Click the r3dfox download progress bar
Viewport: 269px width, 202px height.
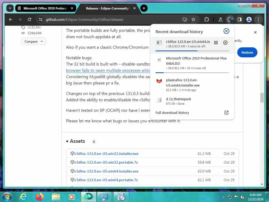pyautogui.click(x=192, y=51)
